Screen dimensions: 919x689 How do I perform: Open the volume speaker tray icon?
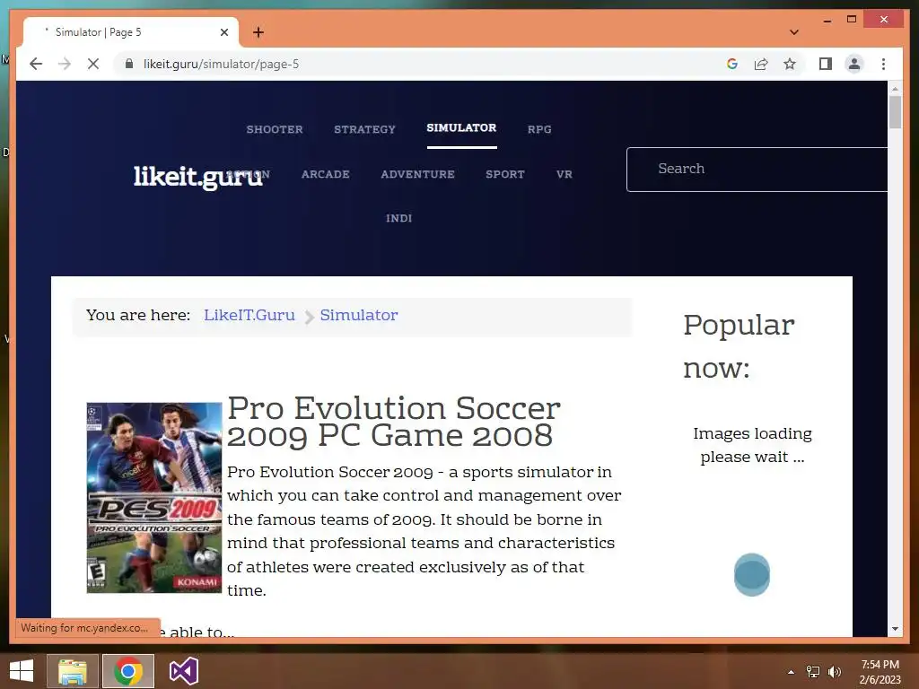834,671
